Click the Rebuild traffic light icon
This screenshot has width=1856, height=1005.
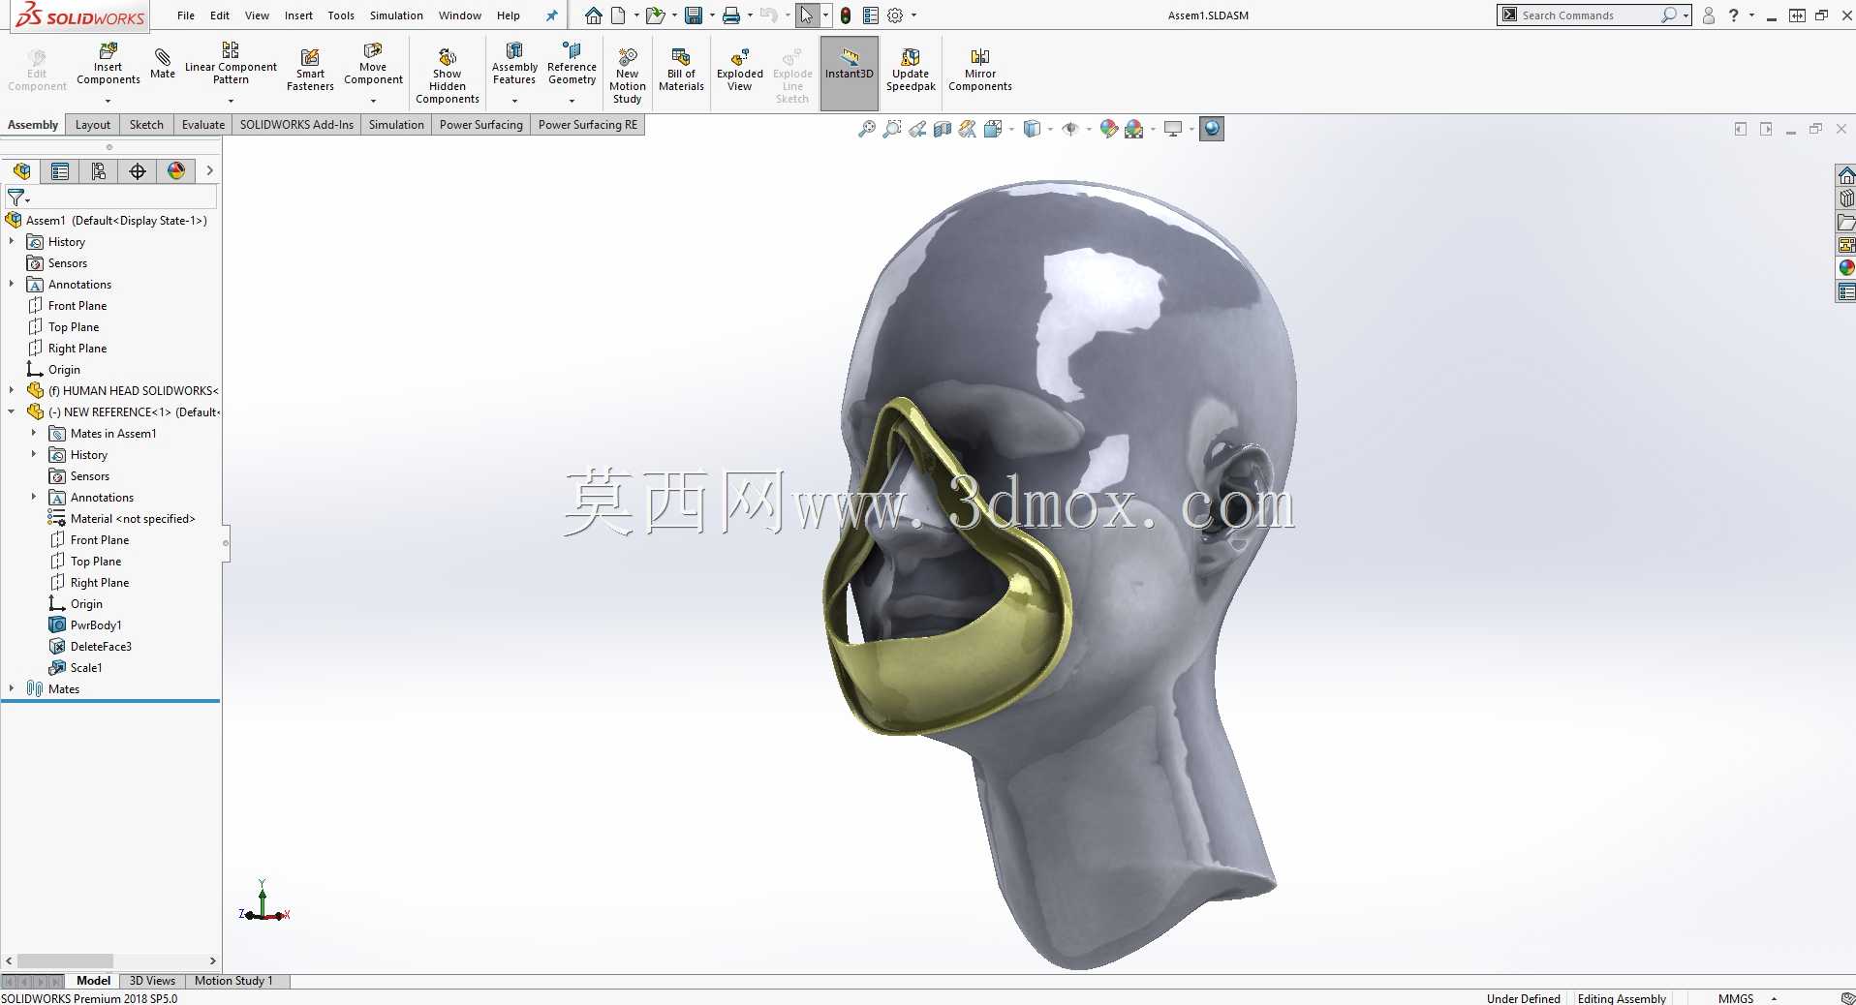pyautogui.click(x=846, y=15)
